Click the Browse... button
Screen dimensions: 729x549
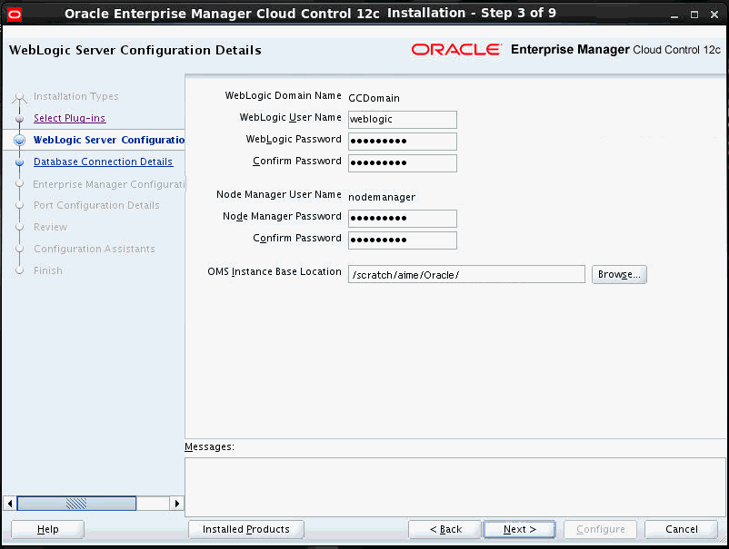(619, 274)
